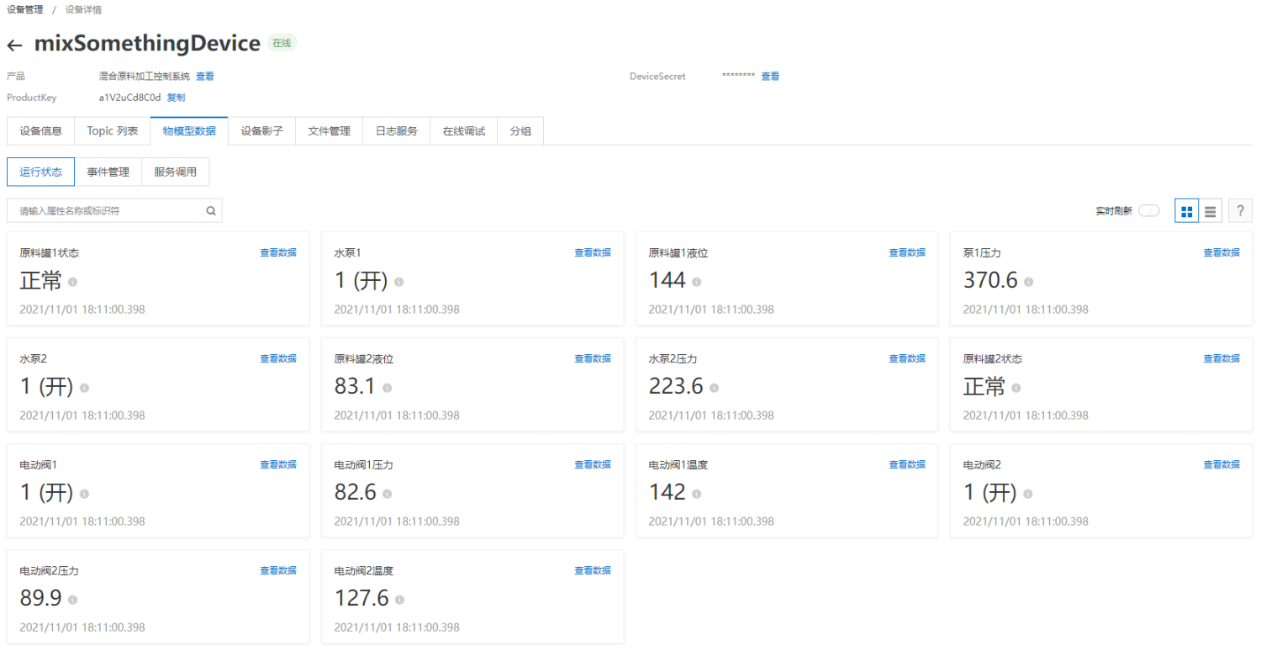The height and width of the screenshot is (651, 1261).
Task: Click info icon beside 电动阀1温度 142
Action: click(x=696, y=495)
